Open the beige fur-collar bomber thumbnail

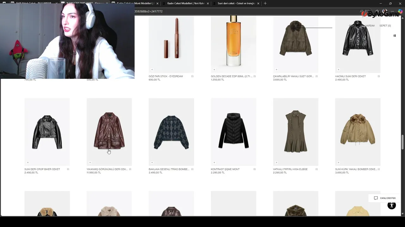(358, 132)
